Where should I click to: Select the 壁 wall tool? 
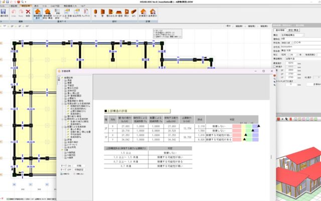click(x=102, y=12)
